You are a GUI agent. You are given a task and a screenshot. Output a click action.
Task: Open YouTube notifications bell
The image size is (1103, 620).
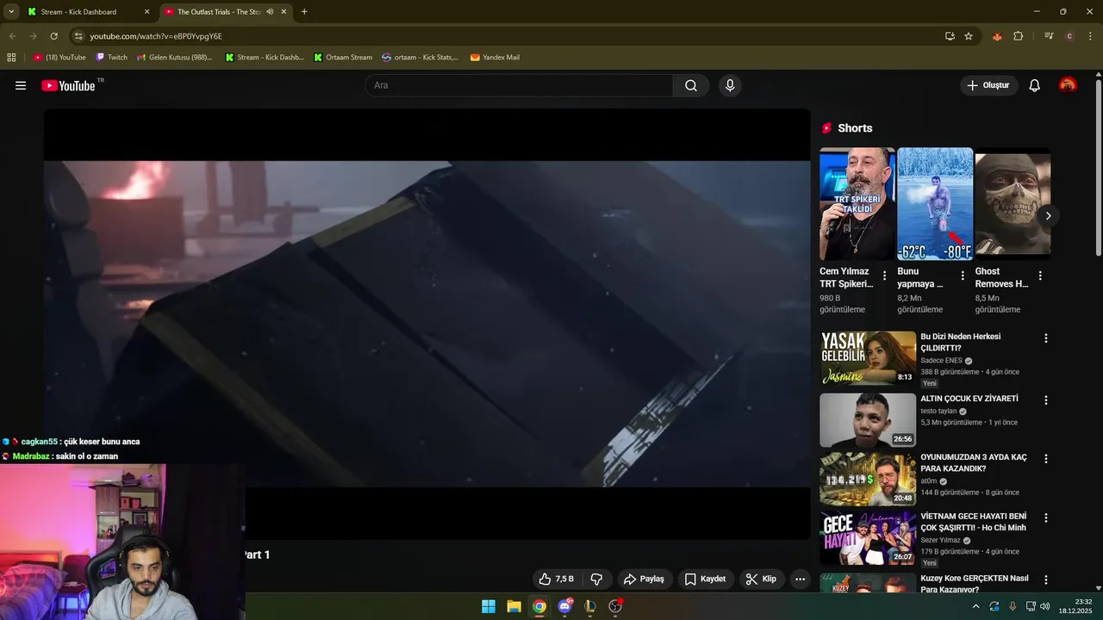click(x=1035, y=85)
